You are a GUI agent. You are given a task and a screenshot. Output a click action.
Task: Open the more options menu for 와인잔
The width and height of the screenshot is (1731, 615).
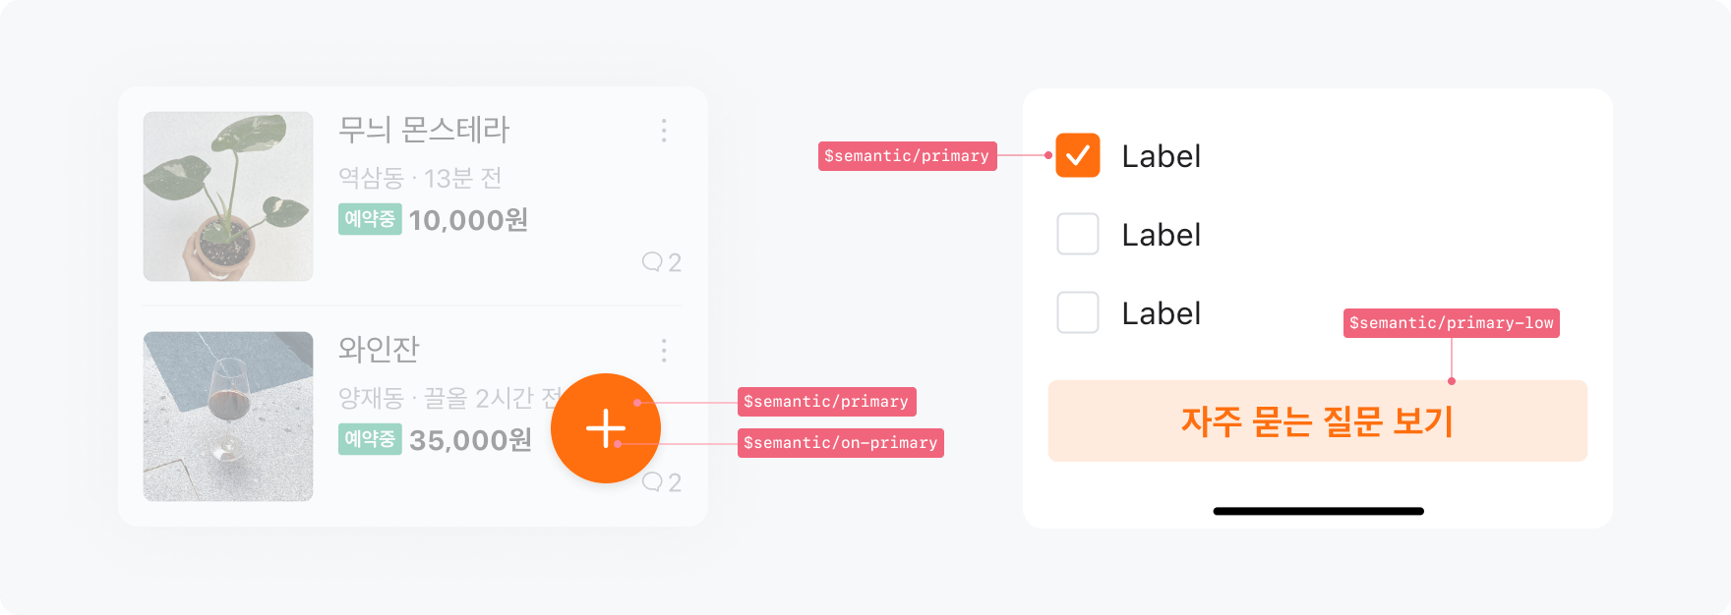click(x=664, y=351)
